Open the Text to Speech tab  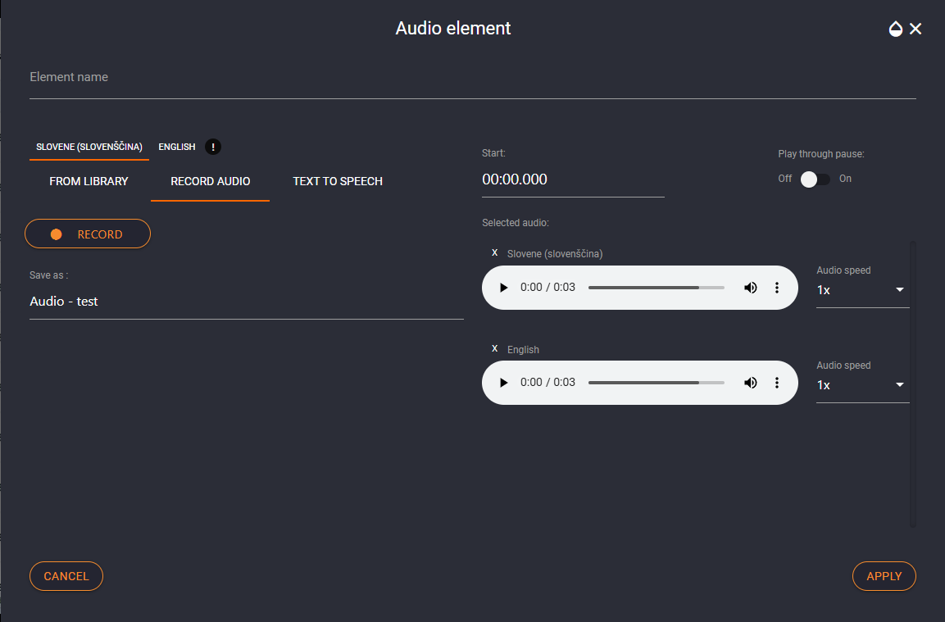point(338,181)
